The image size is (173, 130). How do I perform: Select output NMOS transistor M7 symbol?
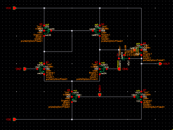[138, 97]
